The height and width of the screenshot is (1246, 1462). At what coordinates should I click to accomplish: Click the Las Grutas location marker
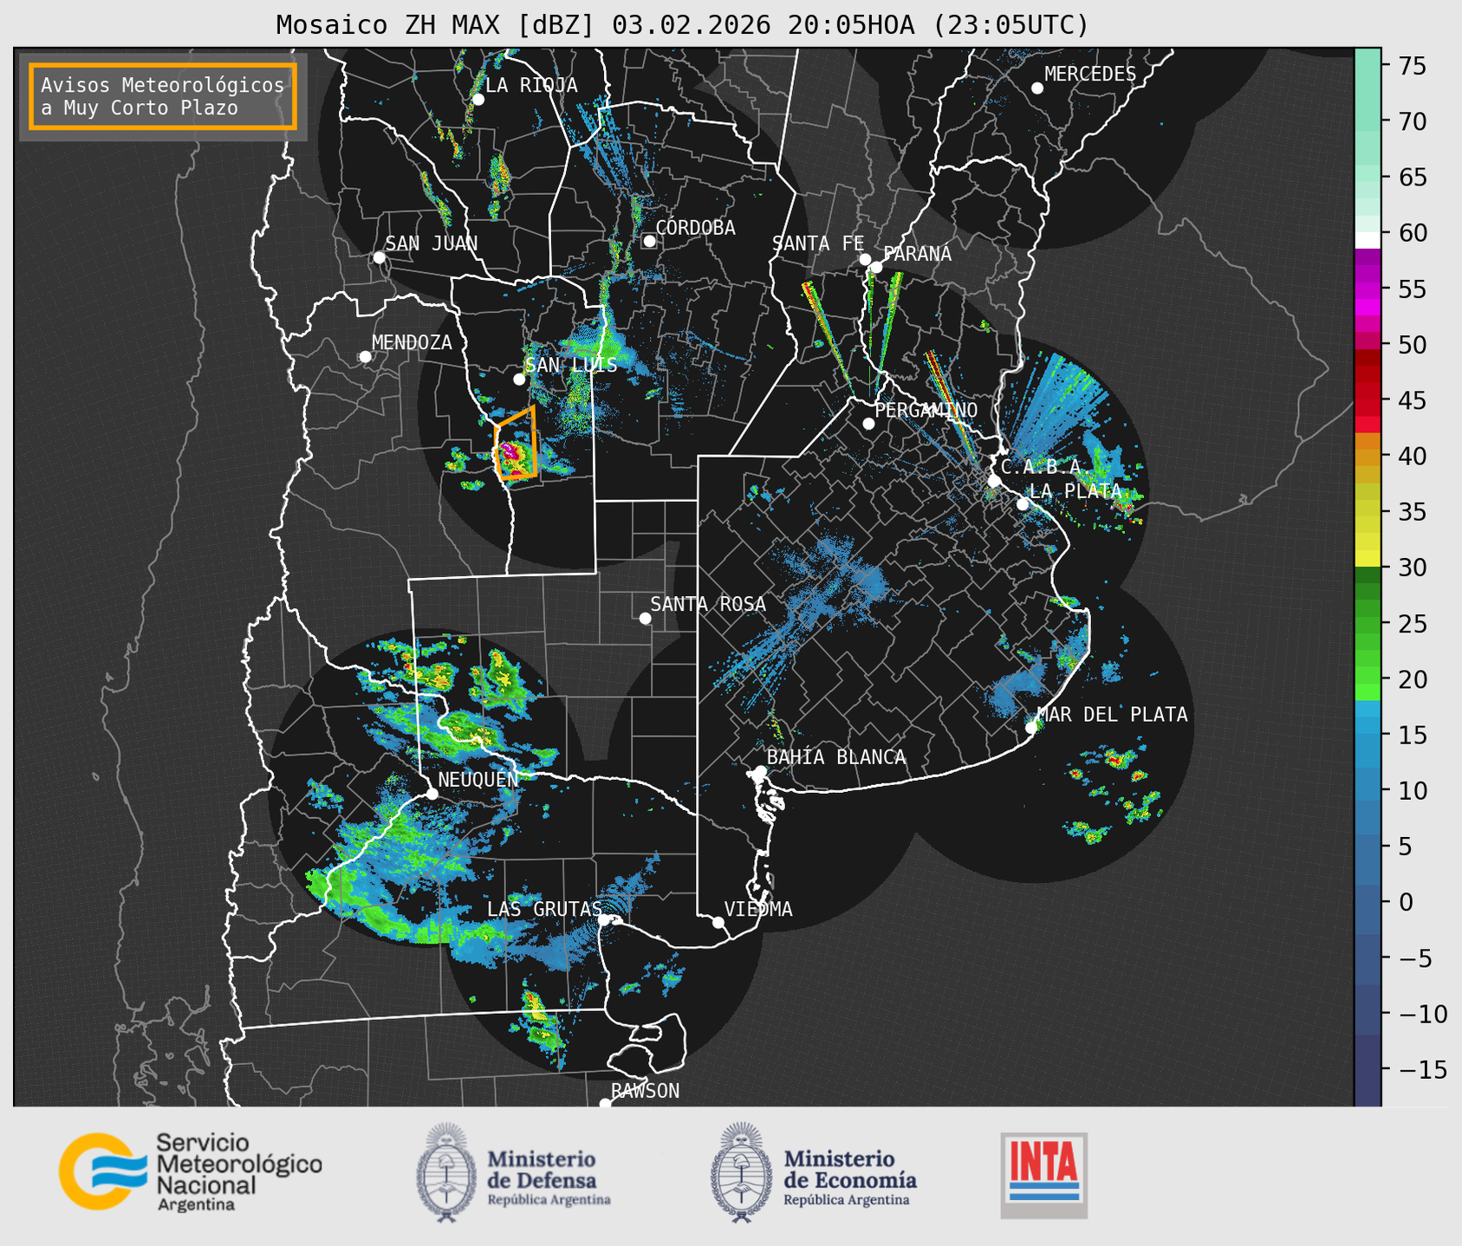coord(604,920)
